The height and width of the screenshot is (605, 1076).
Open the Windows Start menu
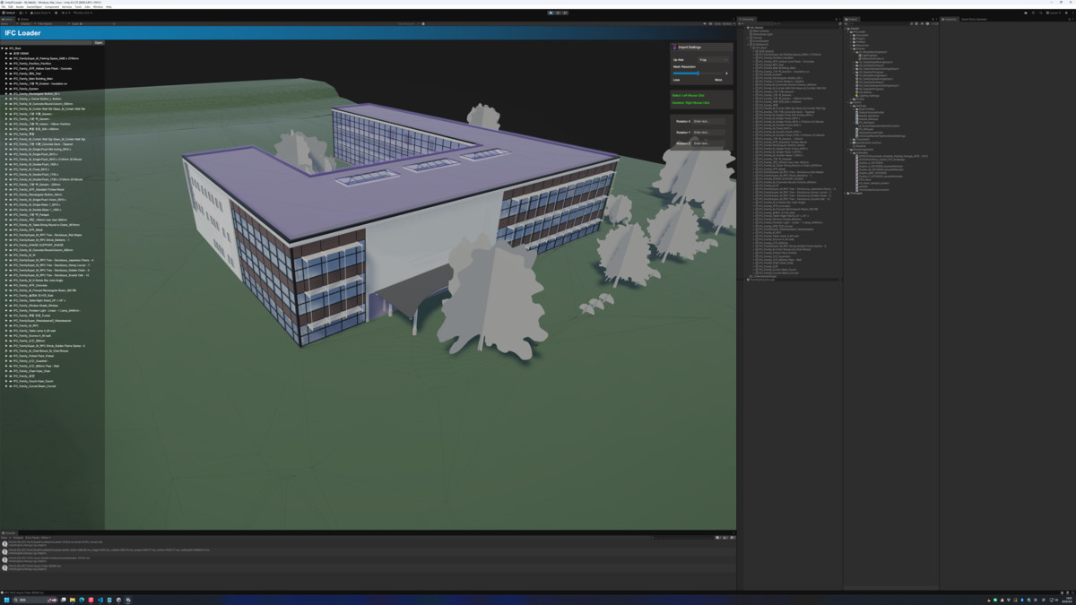tap(6, 600)
